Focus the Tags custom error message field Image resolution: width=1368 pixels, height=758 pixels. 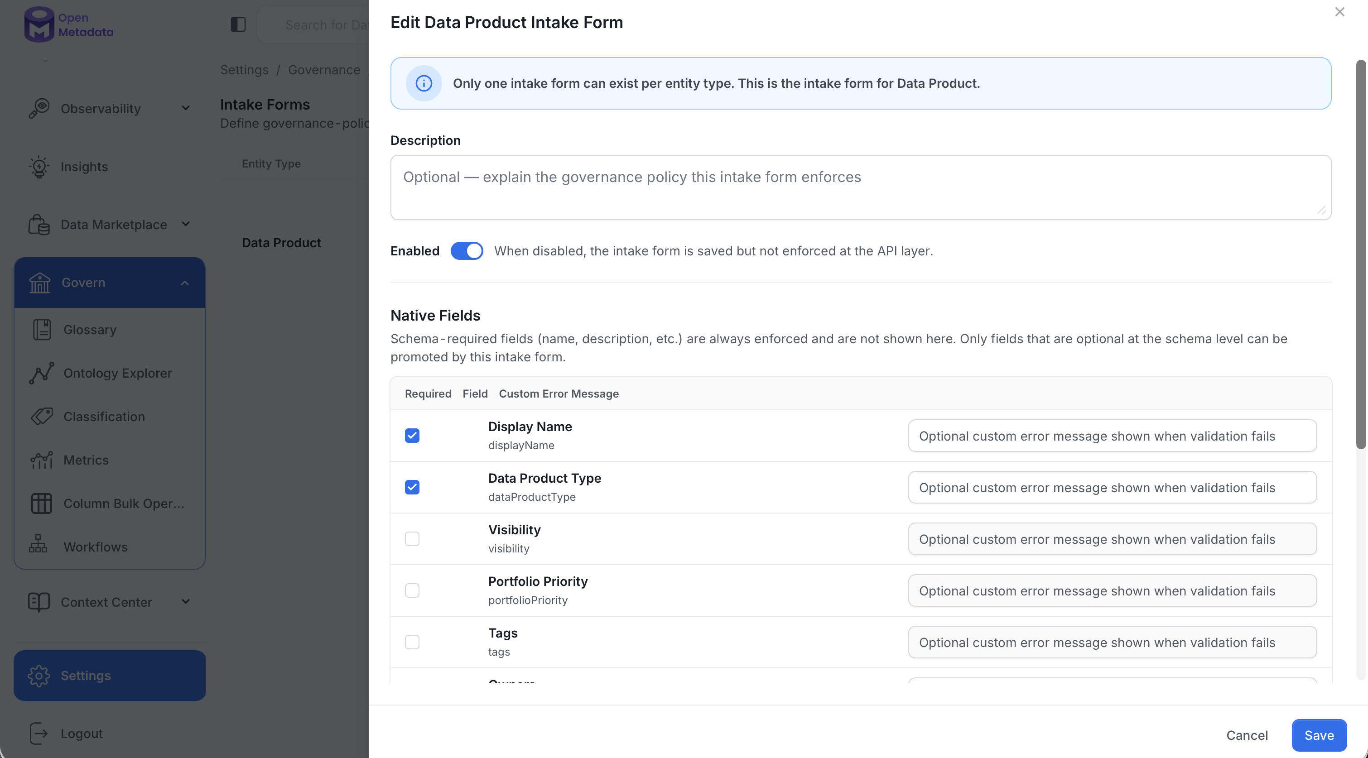pyautogui.click(x=1112, y=642)
